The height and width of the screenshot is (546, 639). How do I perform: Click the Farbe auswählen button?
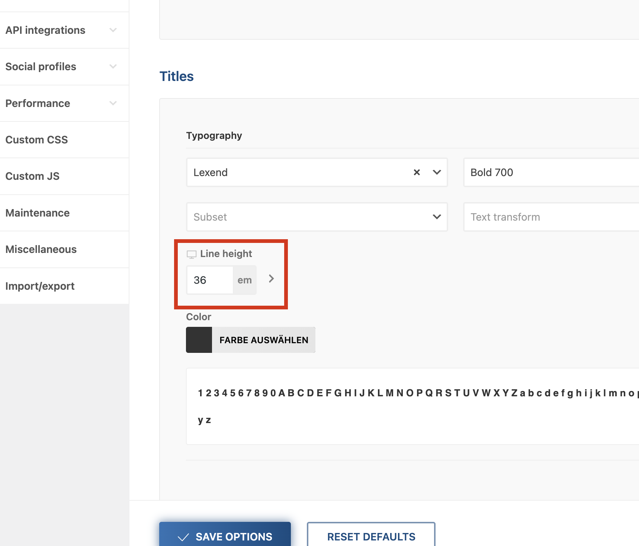(263, 340)
